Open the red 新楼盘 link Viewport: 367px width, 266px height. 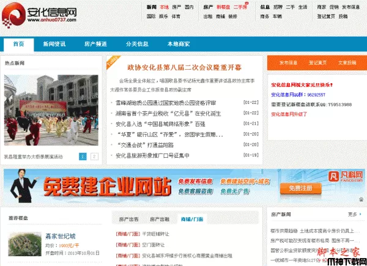223,7
